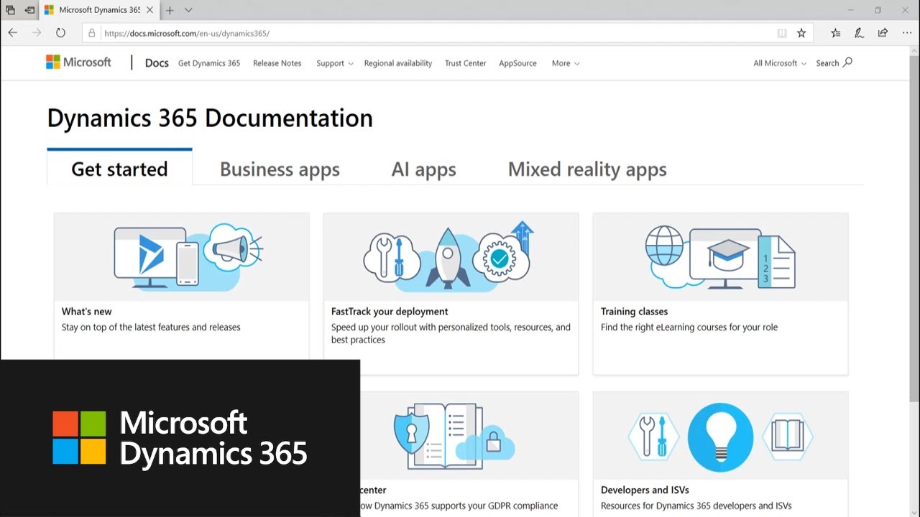Open reading view book icon in address bar

click(782, 33)
